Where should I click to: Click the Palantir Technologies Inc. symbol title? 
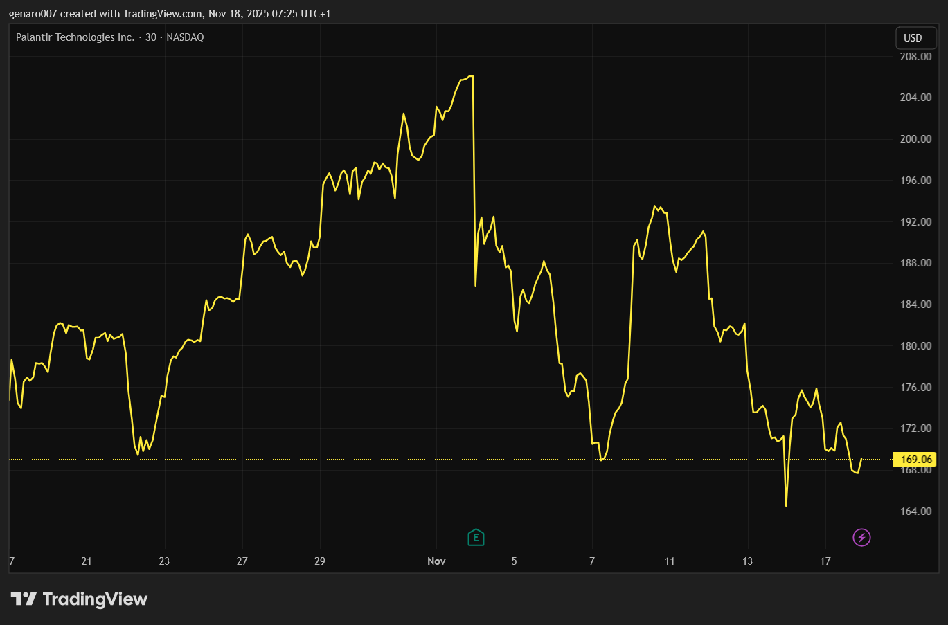coord(75,37)
